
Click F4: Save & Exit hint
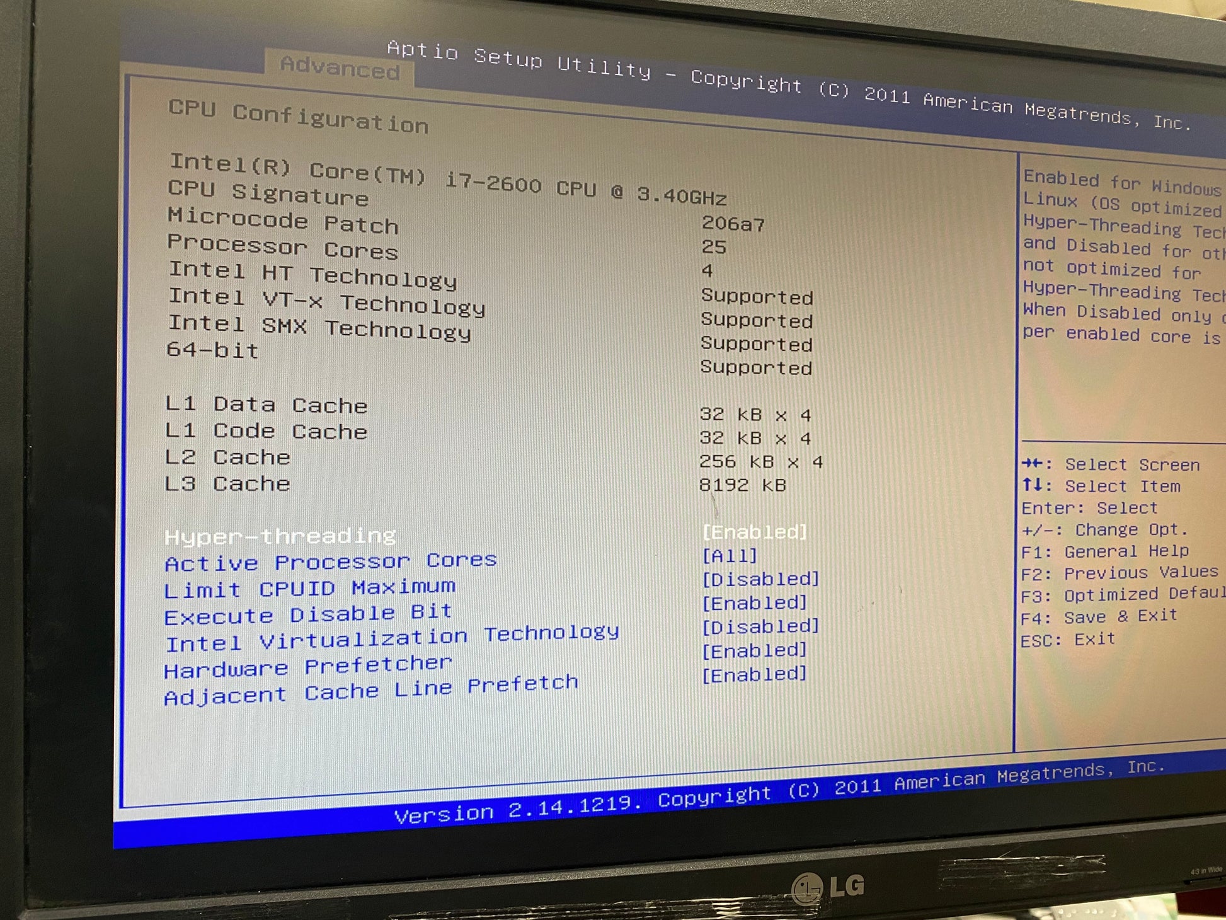(x=1098, y=616)
